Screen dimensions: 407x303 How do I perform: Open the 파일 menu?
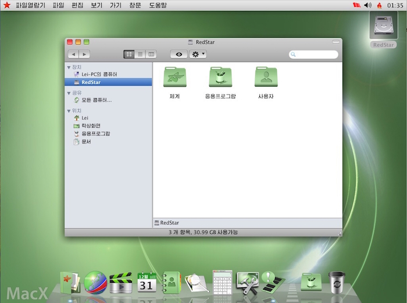coord(58,5)
